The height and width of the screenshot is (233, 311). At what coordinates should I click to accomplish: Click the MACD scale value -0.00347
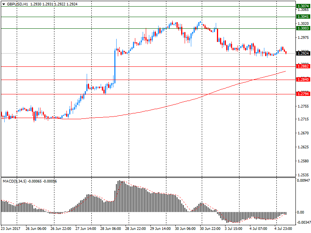pos(303,223)
